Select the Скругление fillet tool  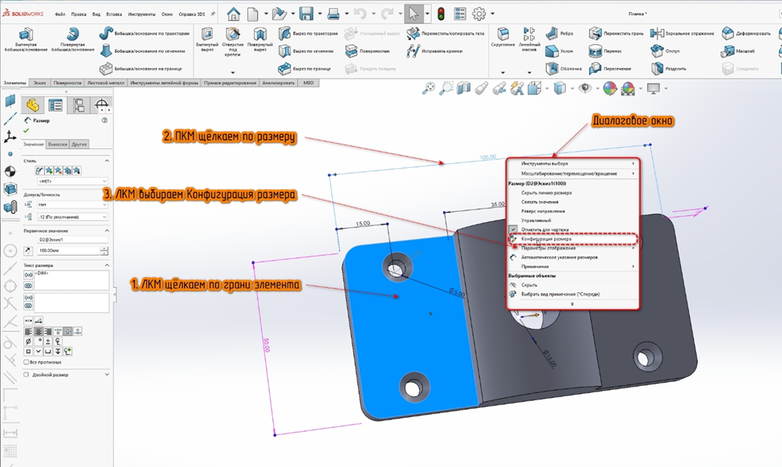click(503, 38)
